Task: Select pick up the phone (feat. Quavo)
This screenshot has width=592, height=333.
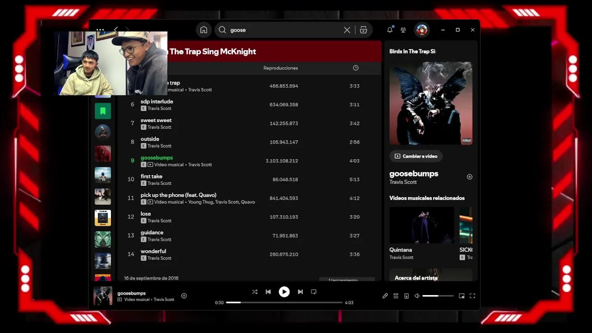Action: coord(250,198)
